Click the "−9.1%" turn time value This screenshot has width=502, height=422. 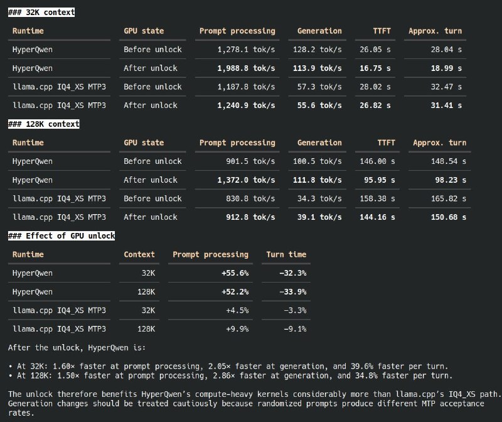click(x=295, y=329)
